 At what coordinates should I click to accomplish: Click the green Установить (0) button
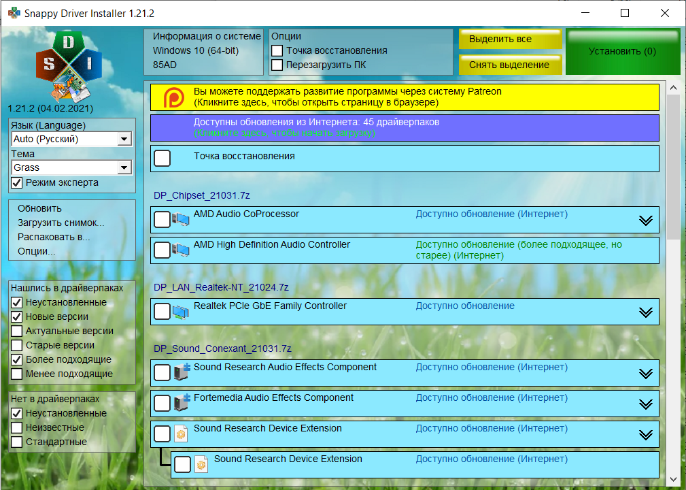tap(623, 52)
